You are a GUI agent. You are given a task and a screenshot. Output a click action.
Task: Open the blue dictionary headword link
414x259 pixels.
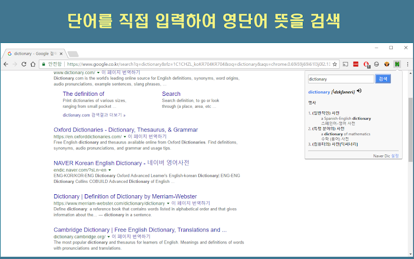[x=319, y=92]
